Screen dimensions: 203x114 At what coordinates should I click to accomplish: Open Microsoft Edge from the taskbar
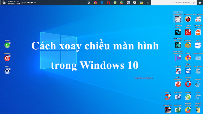tap(102, 3)
